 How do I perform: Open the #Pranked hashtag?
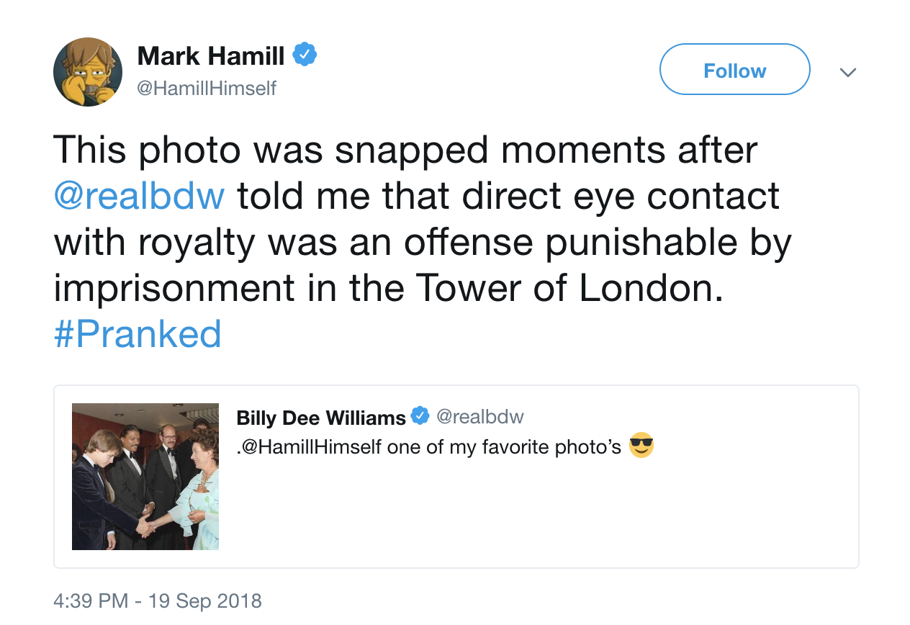point(137,335)
